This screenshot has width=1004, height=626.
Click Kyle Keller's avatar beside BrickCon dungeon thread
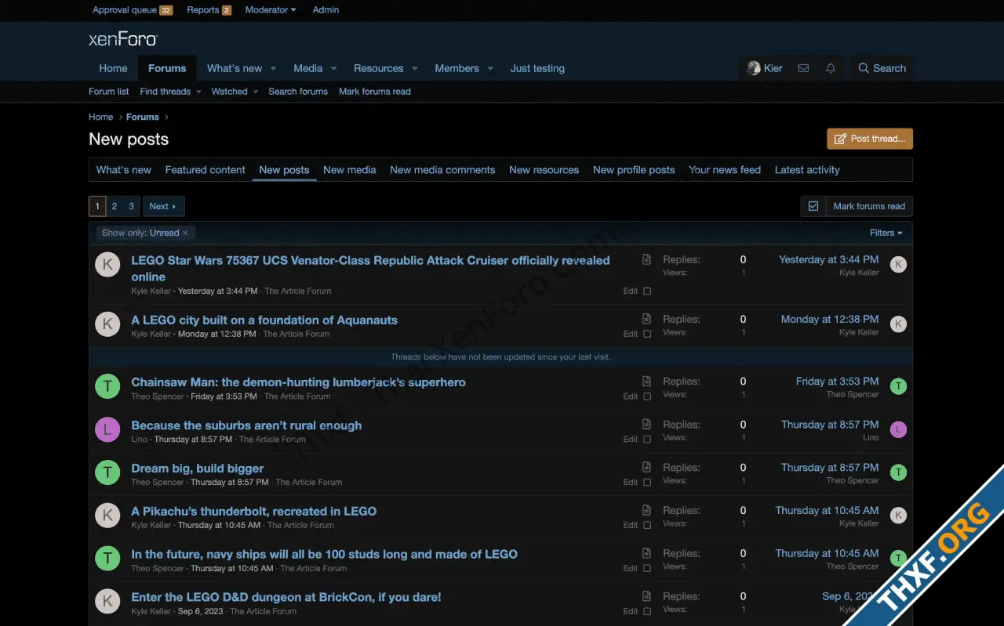pyautogui.click(x=107, y=601)
